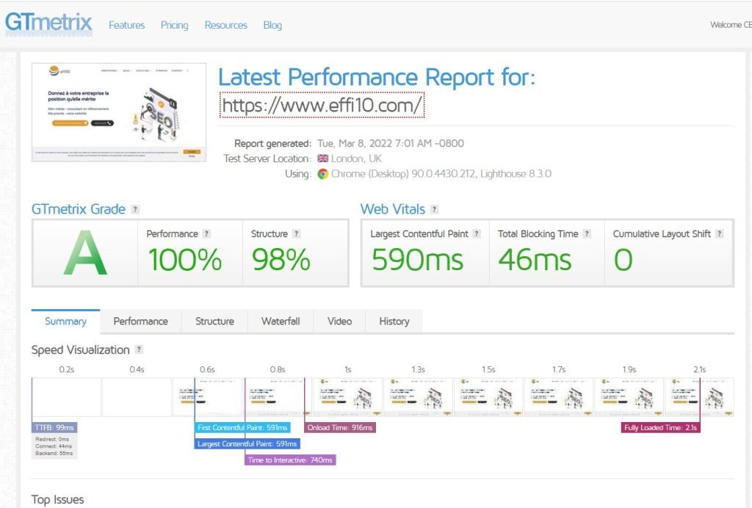Screen dimensions: 752x508
Task: Click the Welcome account link top right
Action: click(x=732, y=24)
